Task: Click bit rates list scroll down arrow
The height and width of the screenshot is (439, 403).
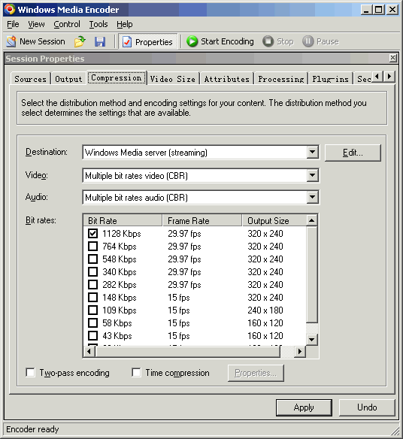Action: point(312,340)
